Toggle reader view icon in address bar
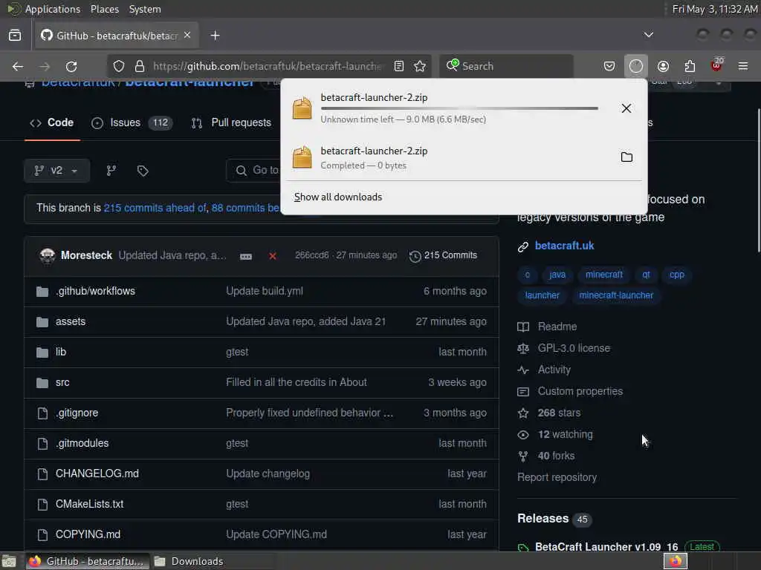Image resolution: width=761 pixels, height=570 pixels. coord(399,66)
